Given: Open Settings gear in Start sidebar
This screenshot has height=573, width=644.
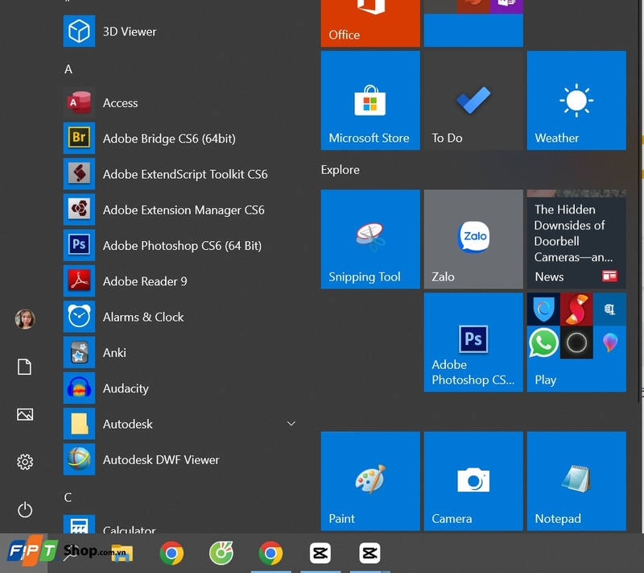Looking at the screenshot, I should 25,462.
